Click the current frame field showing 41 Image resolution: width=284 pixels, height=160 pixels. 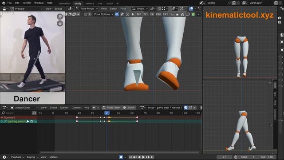224,157
